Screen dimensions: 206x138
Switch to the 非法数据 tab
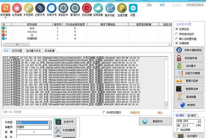(x=50, y=51)
